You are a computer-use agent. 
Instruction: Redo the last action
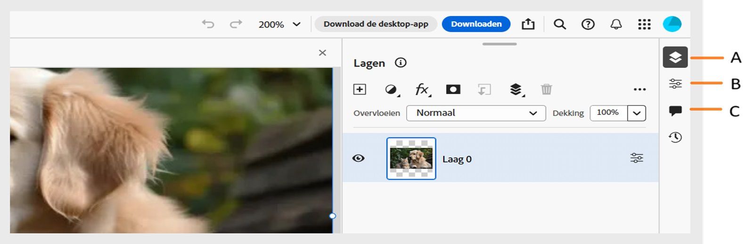236,24
